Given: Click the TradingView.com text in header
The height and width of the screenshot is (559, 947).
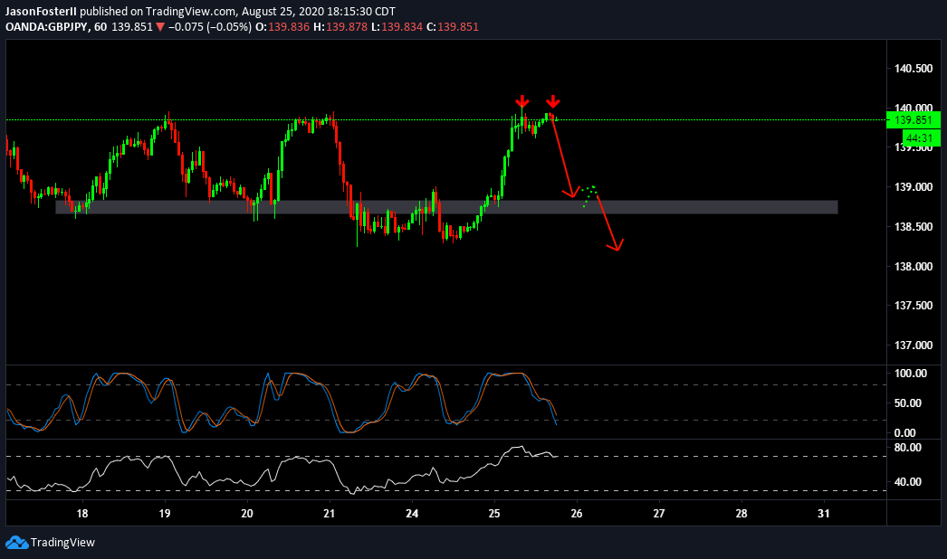Looking at the screenshot, I should (x=190, y=12).
